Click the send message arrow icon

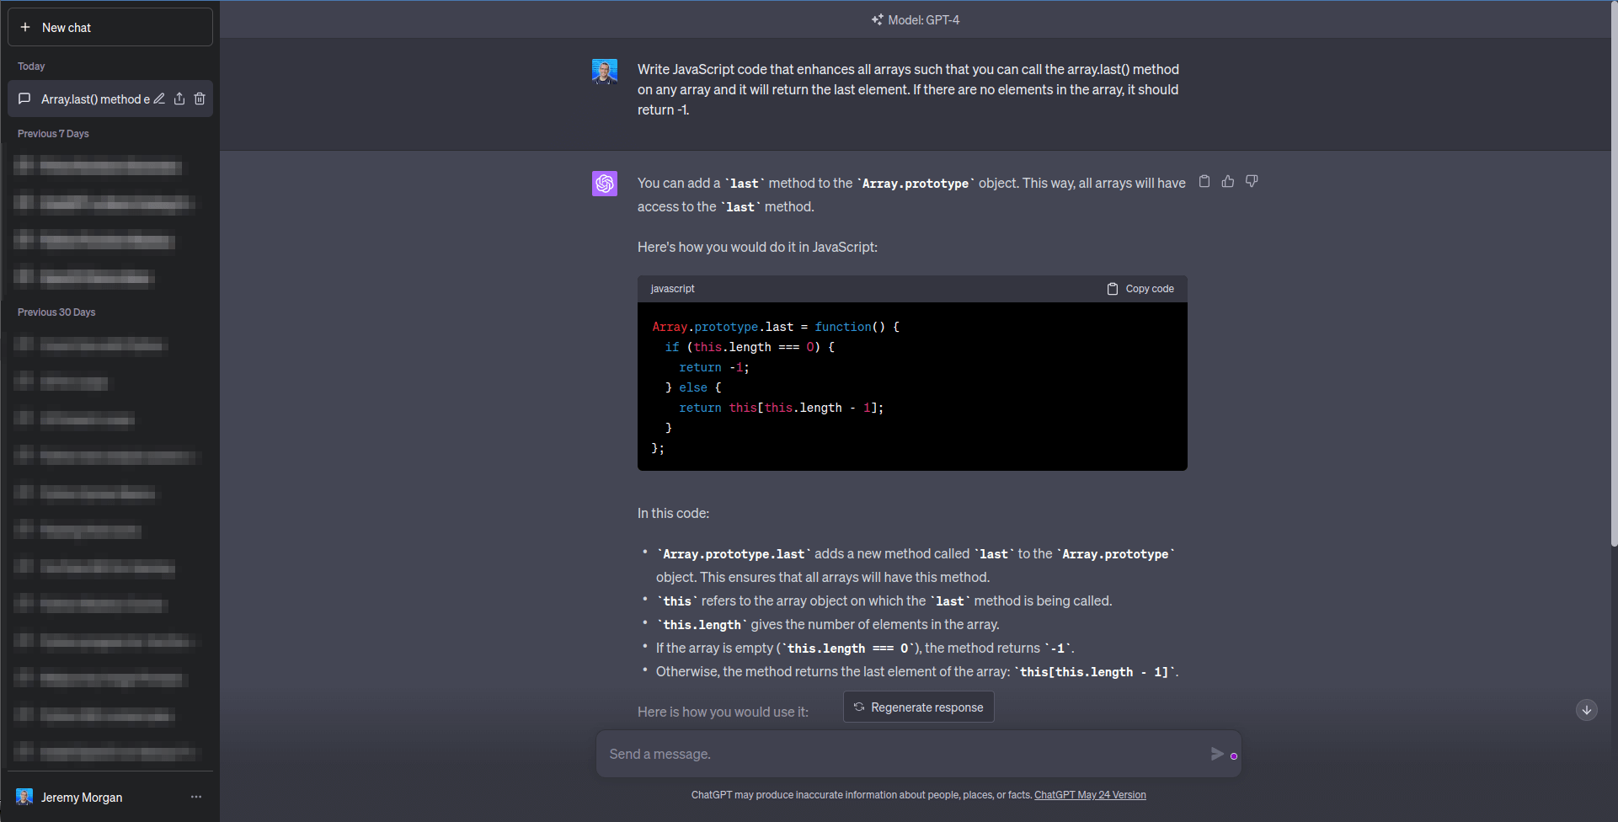pyautogui.click(x=1217, y=754)
